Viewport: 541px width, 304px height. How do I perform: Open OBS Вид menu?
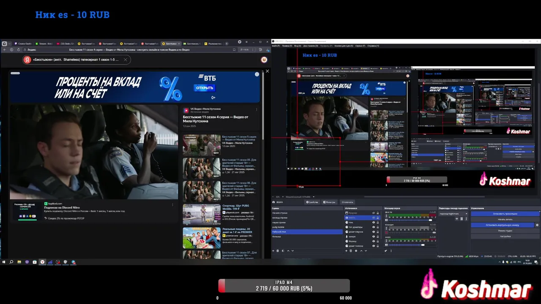point(298,46)
